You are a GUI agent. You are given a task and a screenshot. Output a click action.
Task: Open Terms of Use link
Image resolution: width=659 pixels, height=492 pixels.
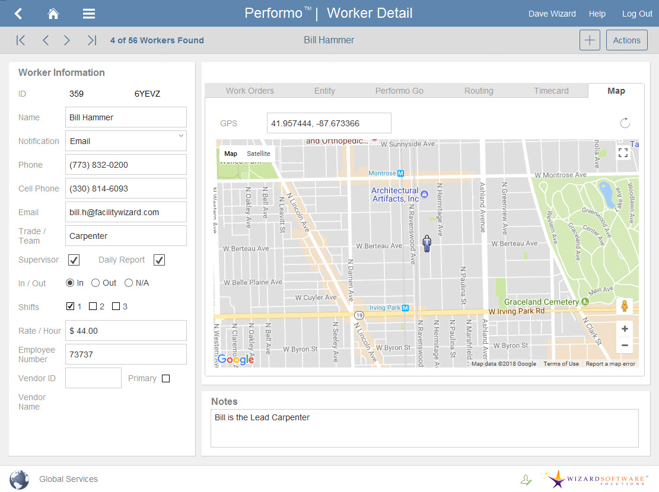561,364
